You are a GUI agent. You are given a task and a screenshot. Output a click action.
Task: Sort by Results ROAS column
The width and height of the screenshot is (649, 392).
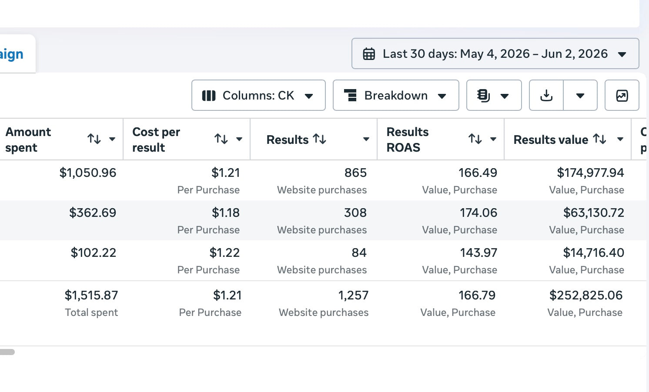click(x=475, y=139)
